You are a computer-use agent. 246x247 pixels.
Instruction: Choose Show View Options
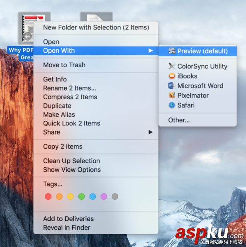[x=96, y=170]
